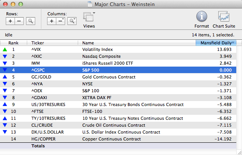Sort by the Mansfield Daily column header

216,43
